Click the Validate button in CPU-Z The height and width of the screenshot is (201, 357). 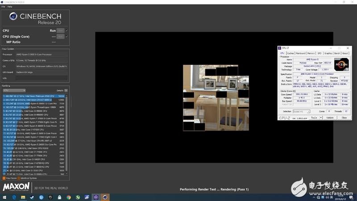tap(330, 117)
